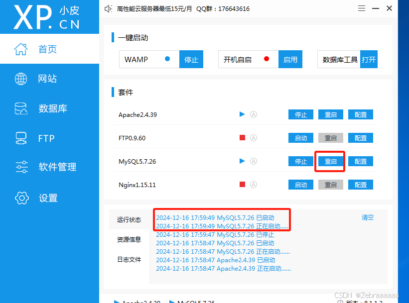Click the gear icon beside 设置

coord(22,198)
